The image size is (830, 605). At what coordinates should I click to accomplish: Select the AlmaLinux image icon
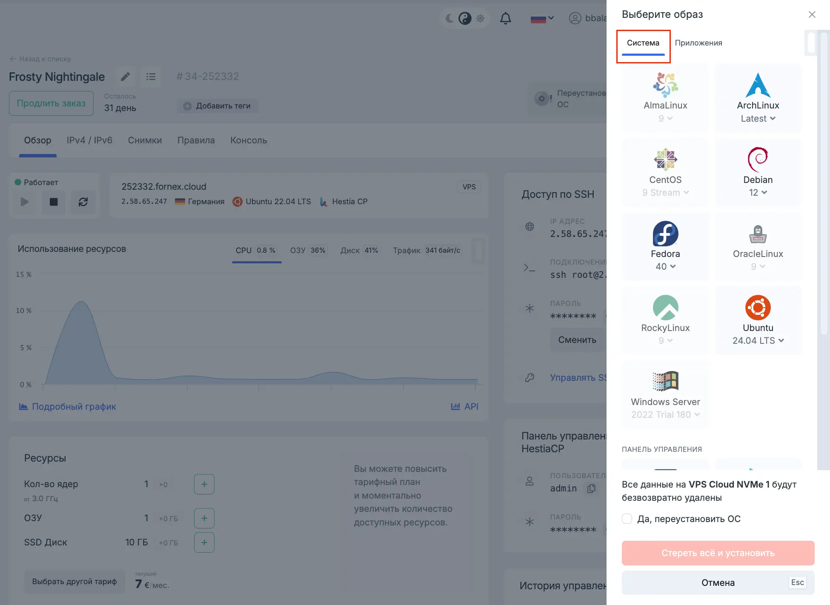coord(665,85)
